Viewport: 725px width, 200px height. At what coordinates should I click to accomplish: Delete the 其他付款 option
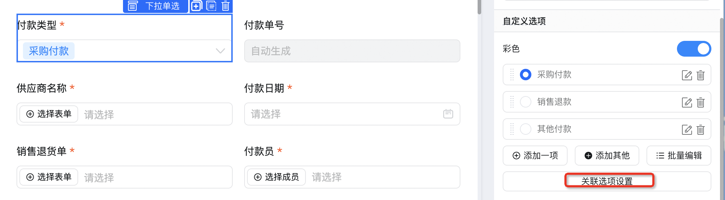pyautogui.click(x=701, y=129)
